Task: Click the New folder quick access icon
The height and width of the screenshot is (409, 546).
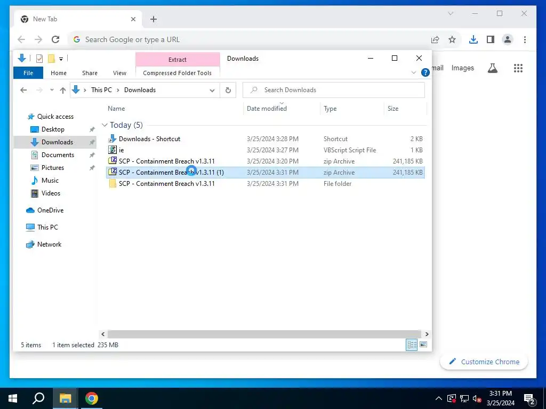Action: [51, 59]
